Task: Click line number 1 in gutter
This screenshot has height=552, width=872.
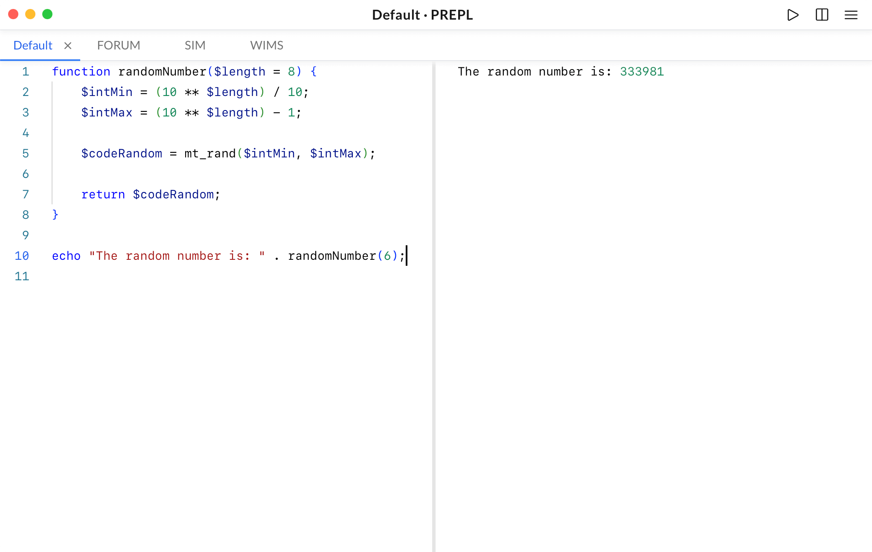Action: 26,72
